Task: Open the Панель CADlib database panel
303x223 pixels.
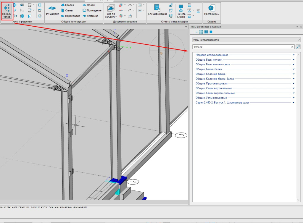Action: (181, 11)
